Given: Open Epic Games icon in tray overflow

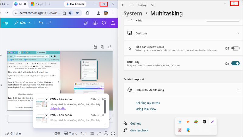Looking at the screenshot, I should [x=204, y=122].
